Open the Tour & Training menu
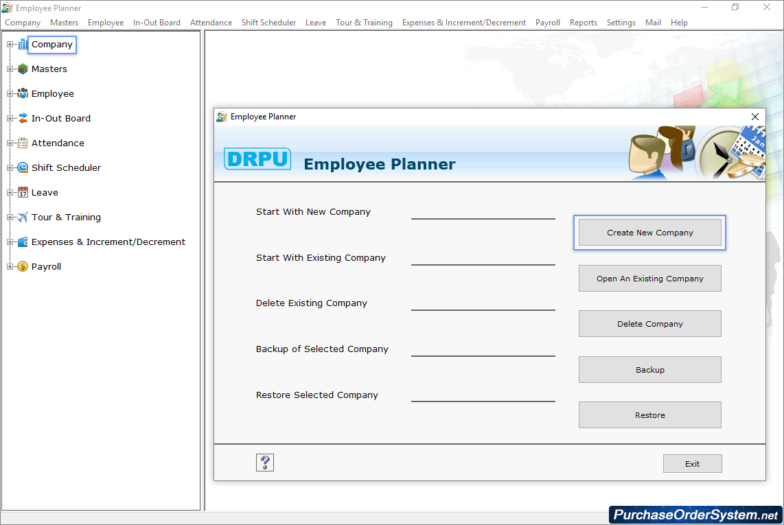The image size is (784, 525). click(x=364, y=23)
